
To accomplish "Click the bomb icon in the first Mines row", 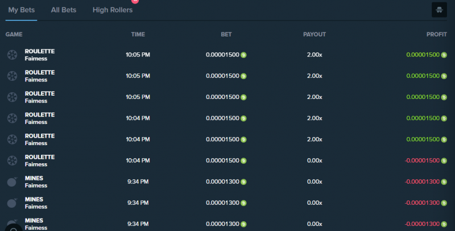I will pos(12,182).
